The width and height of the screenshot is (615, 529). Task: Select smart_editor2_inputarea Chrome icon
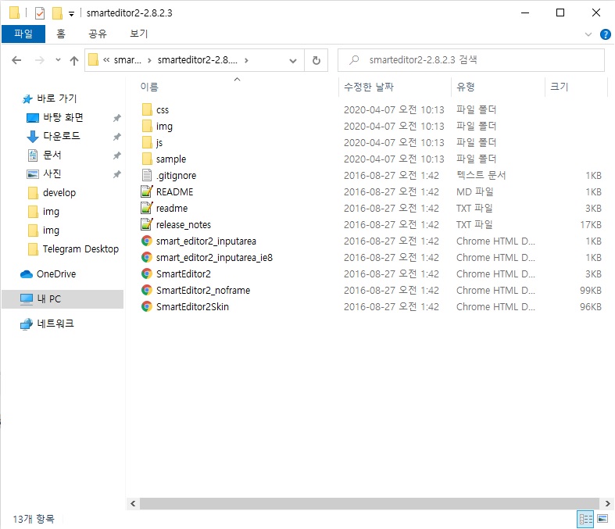pyautogui.click(x=147, y=241)
